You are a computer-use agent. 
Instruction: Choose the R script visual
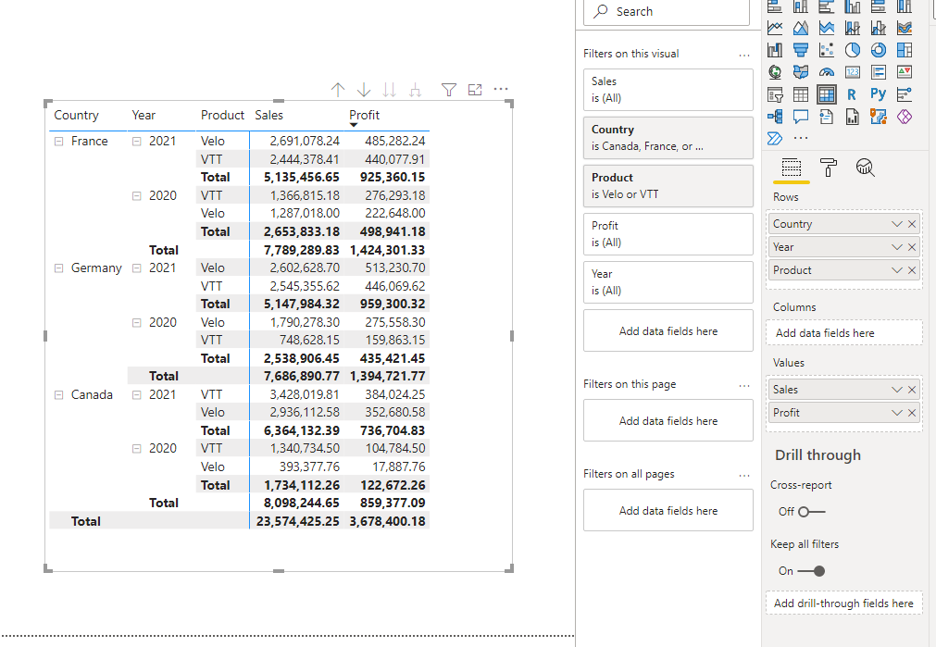[x=853, y=94]
